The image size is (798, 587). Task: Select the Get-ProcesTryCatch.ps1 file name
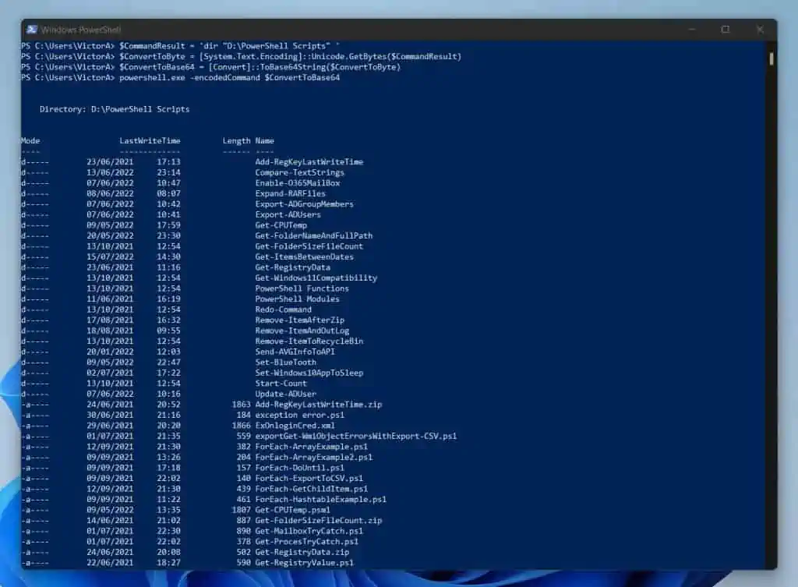307,542
